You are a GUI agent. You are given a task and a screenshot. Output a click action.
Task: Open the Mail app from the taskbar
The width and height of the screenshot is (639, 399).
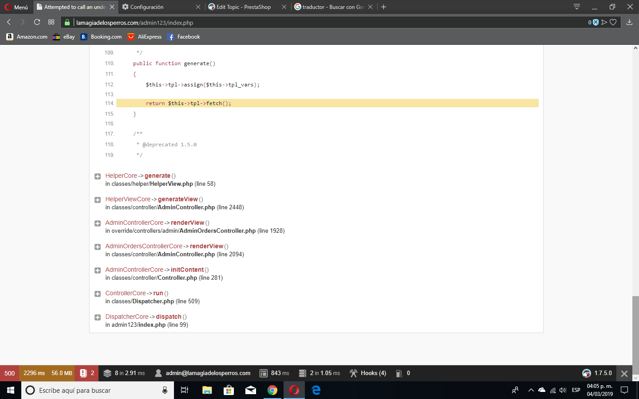[x=251, y=390]
